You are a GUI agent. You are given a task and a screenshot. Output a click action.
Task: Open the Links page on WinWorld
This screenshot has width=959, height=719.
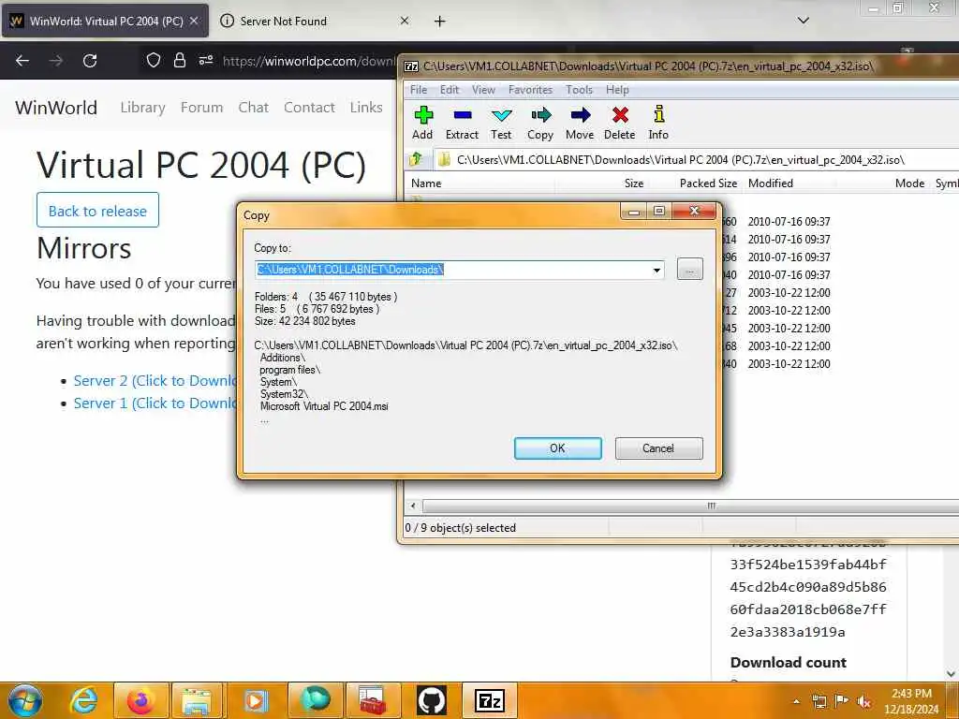366,108
